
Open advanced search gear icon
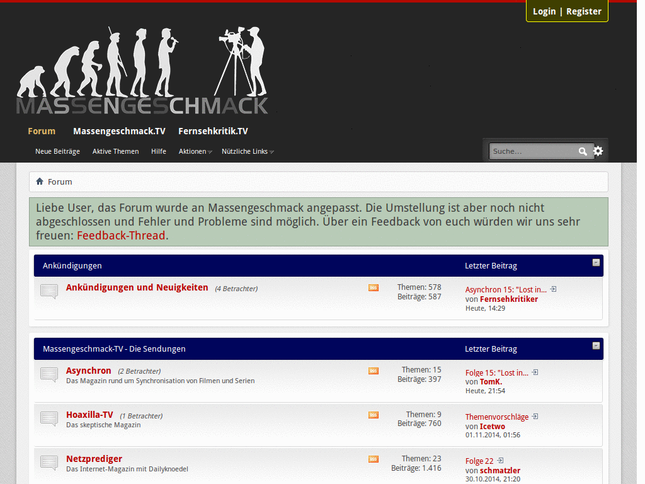pos(598,151)
